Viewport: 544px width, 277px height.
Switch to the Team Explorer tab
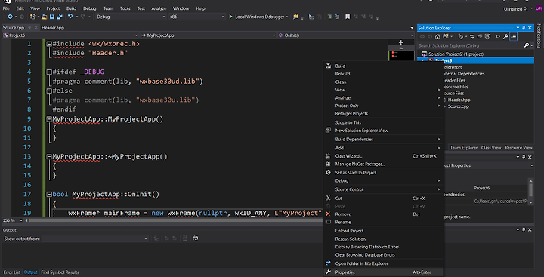(x=464, y=148)
